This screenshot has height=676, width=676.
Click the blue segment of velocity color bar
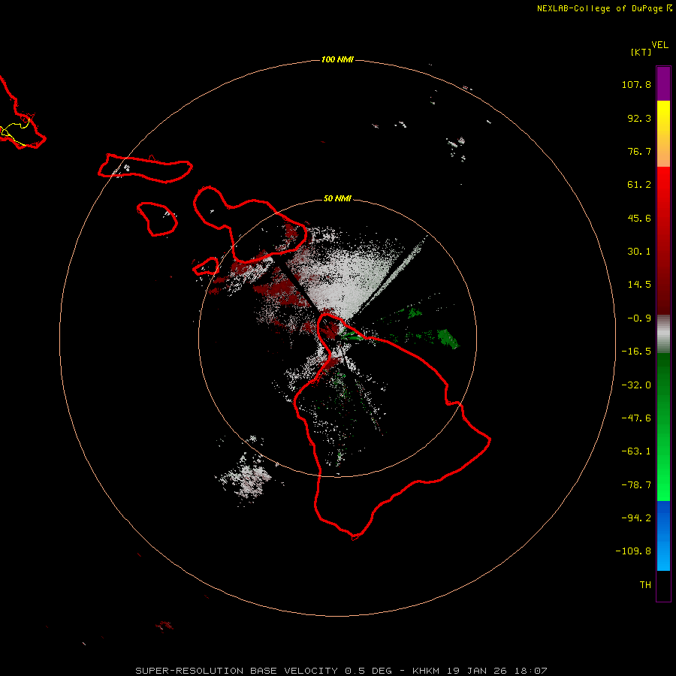(x=663, y=536)
